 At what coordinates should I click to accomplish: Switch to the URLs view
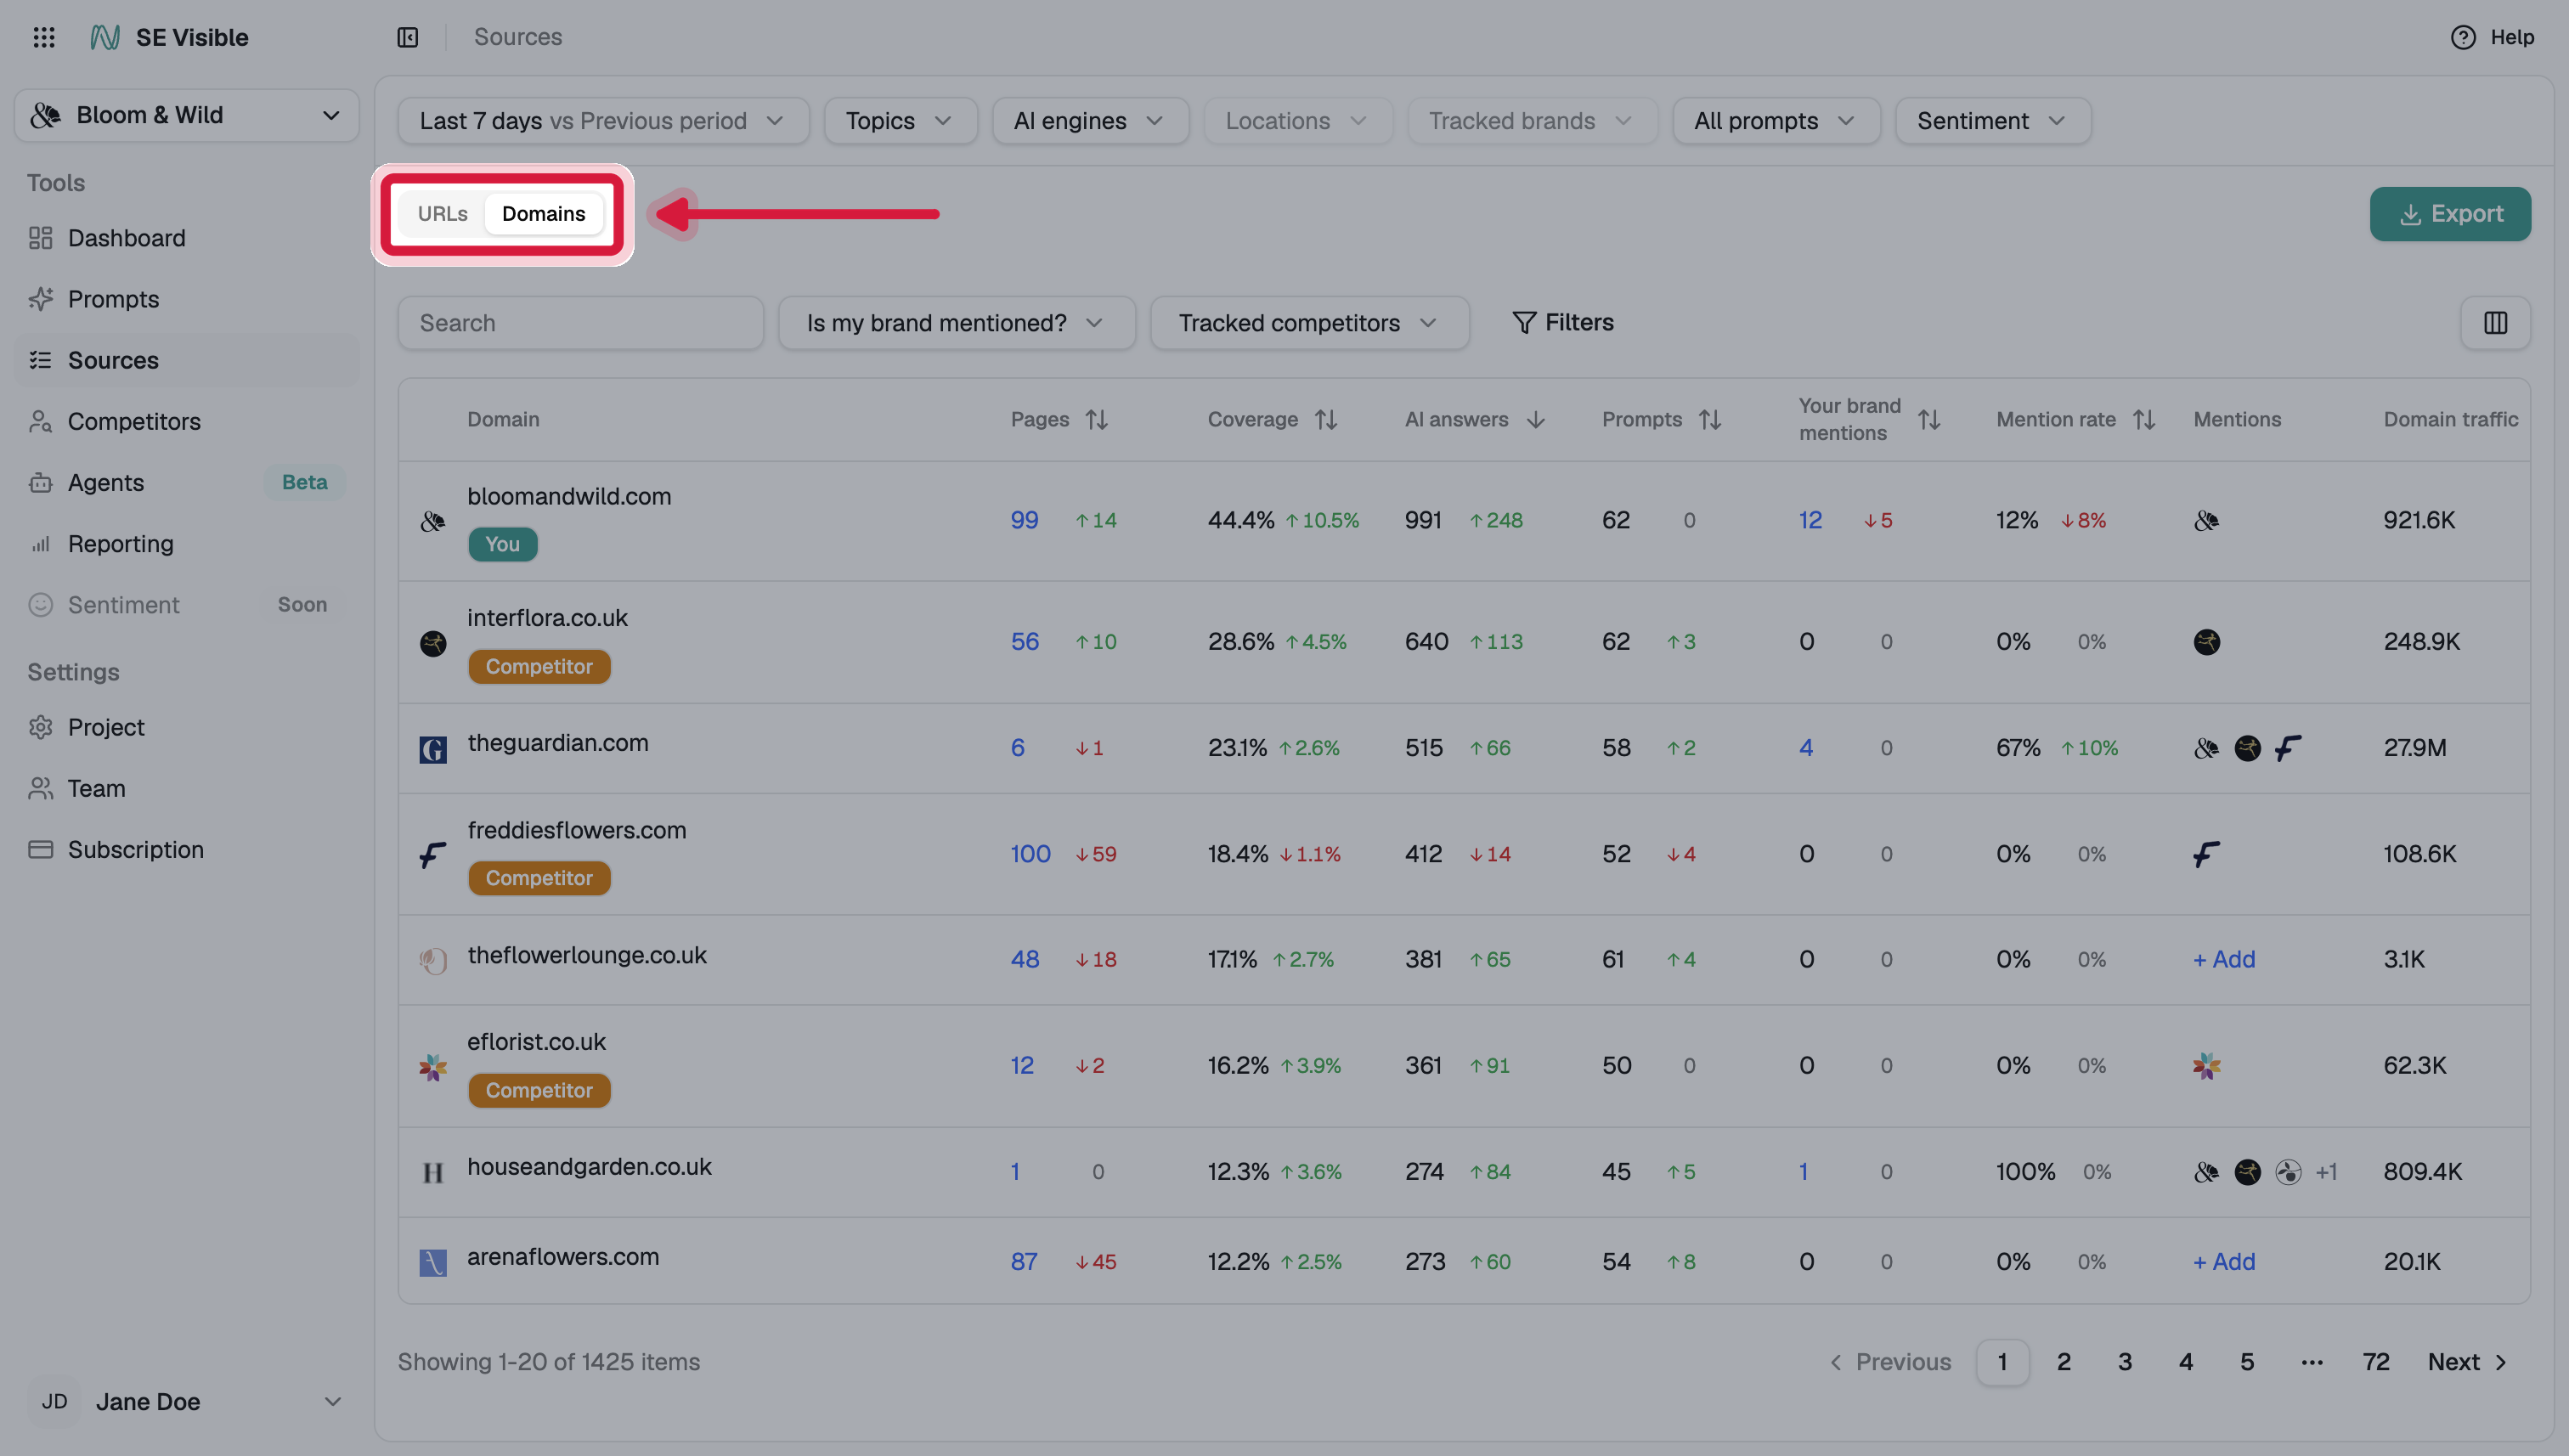[442, 214]
